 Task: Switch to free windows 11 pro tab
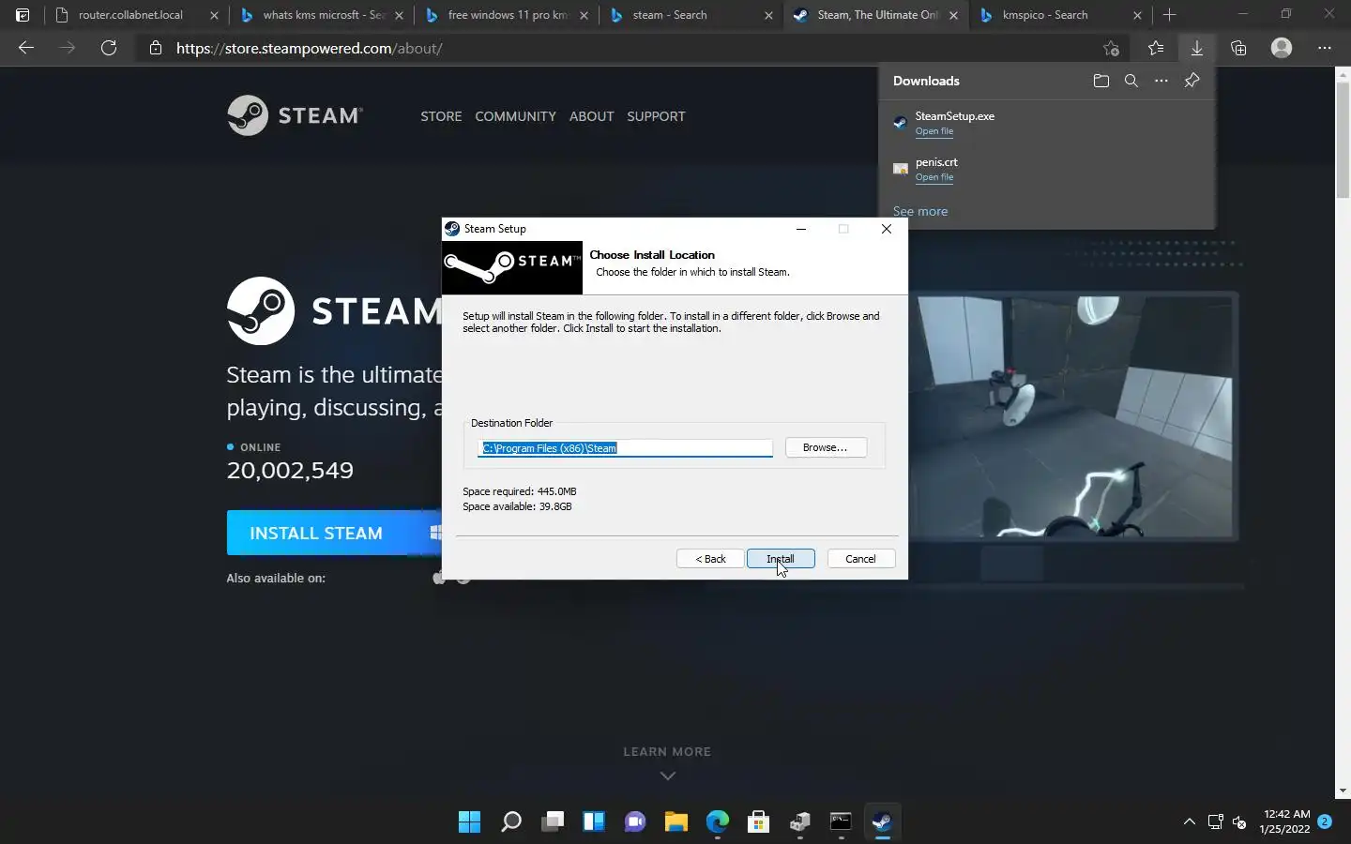pos(507,15)
